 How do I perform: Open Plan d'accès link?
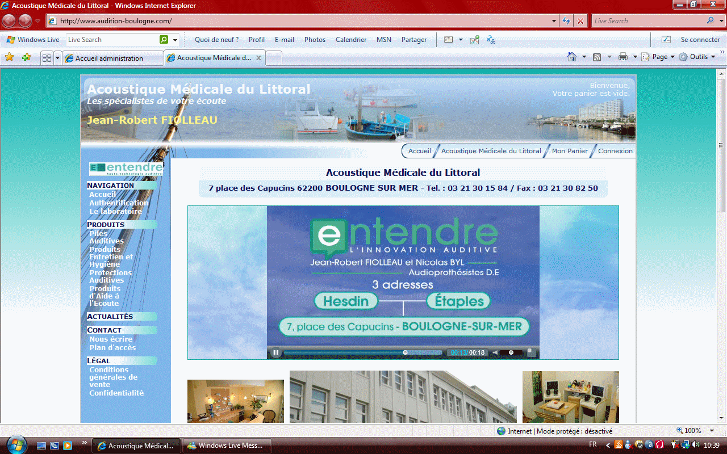click(x=112, y=347)
